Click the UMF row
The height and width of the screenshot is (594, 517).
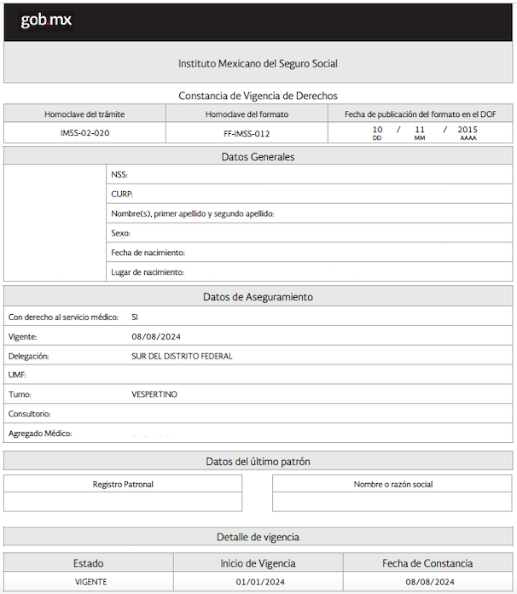point(258,375)
